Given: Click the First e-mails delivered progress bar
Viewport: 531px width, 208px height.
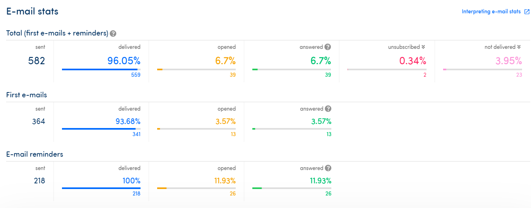Looking at the screenshot, I should [x=101, y=129].
